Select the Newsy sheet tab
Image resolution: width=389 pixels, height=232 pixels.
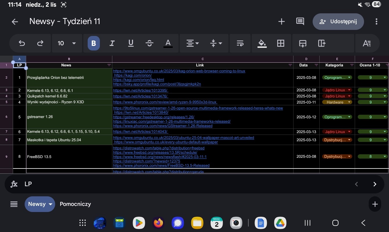(37, 204)
